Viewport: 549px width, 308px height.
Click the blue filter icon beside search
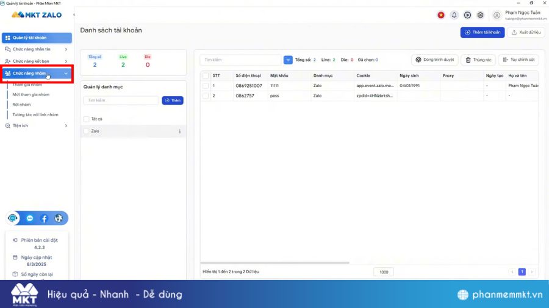288,60
